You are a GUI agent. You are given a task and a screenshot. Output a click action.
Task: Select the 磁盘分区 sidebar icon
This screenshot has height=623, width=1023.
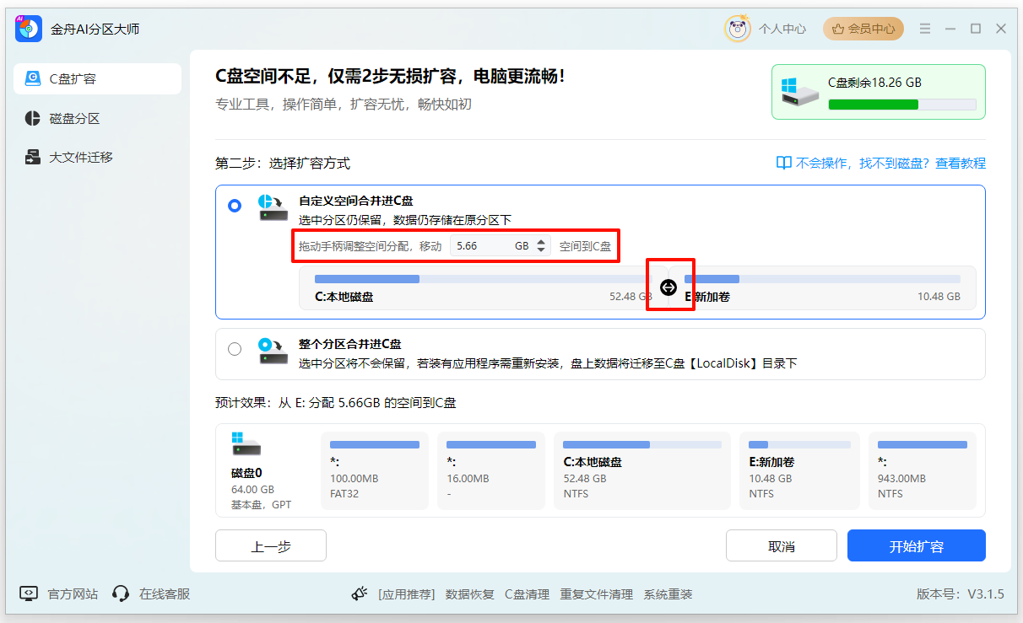31,118
